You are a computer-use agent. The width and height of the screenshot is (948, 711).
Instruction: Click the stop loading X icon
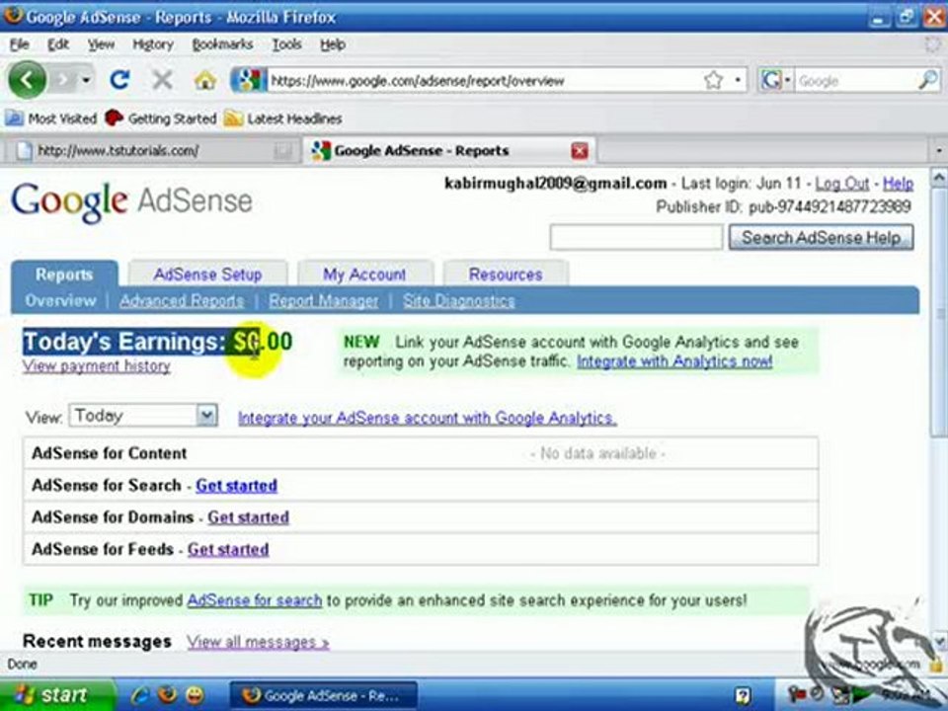(161, 79)
